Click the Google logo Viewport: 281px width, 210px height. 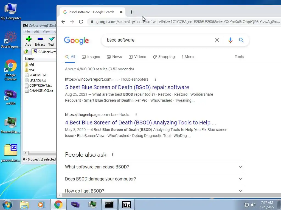click(x=76, y=40)
